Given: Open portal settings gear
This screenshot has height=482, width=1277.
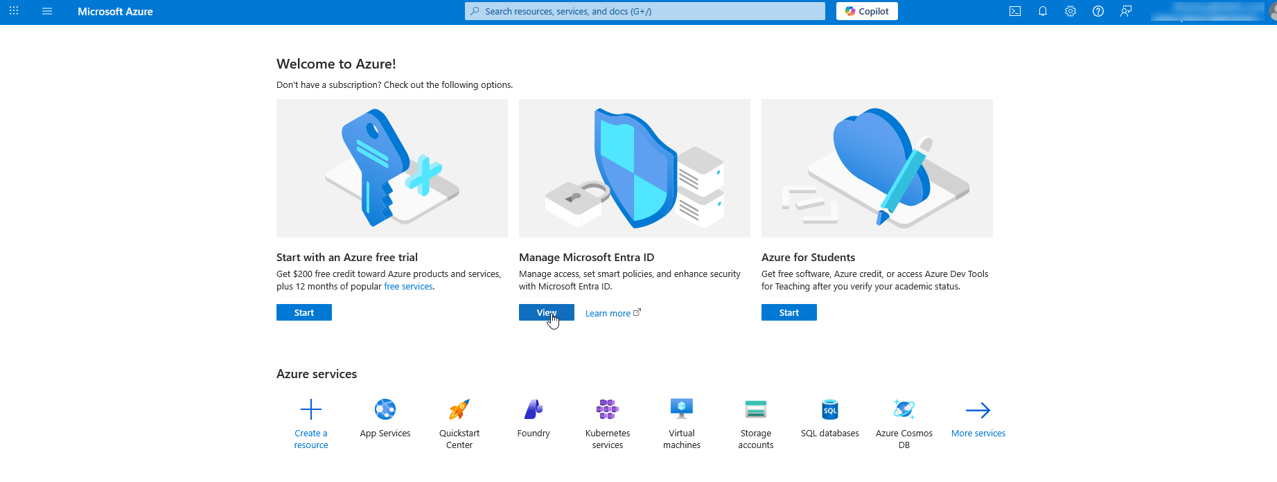Looking at the screenshot, I should pos(1071,11).
